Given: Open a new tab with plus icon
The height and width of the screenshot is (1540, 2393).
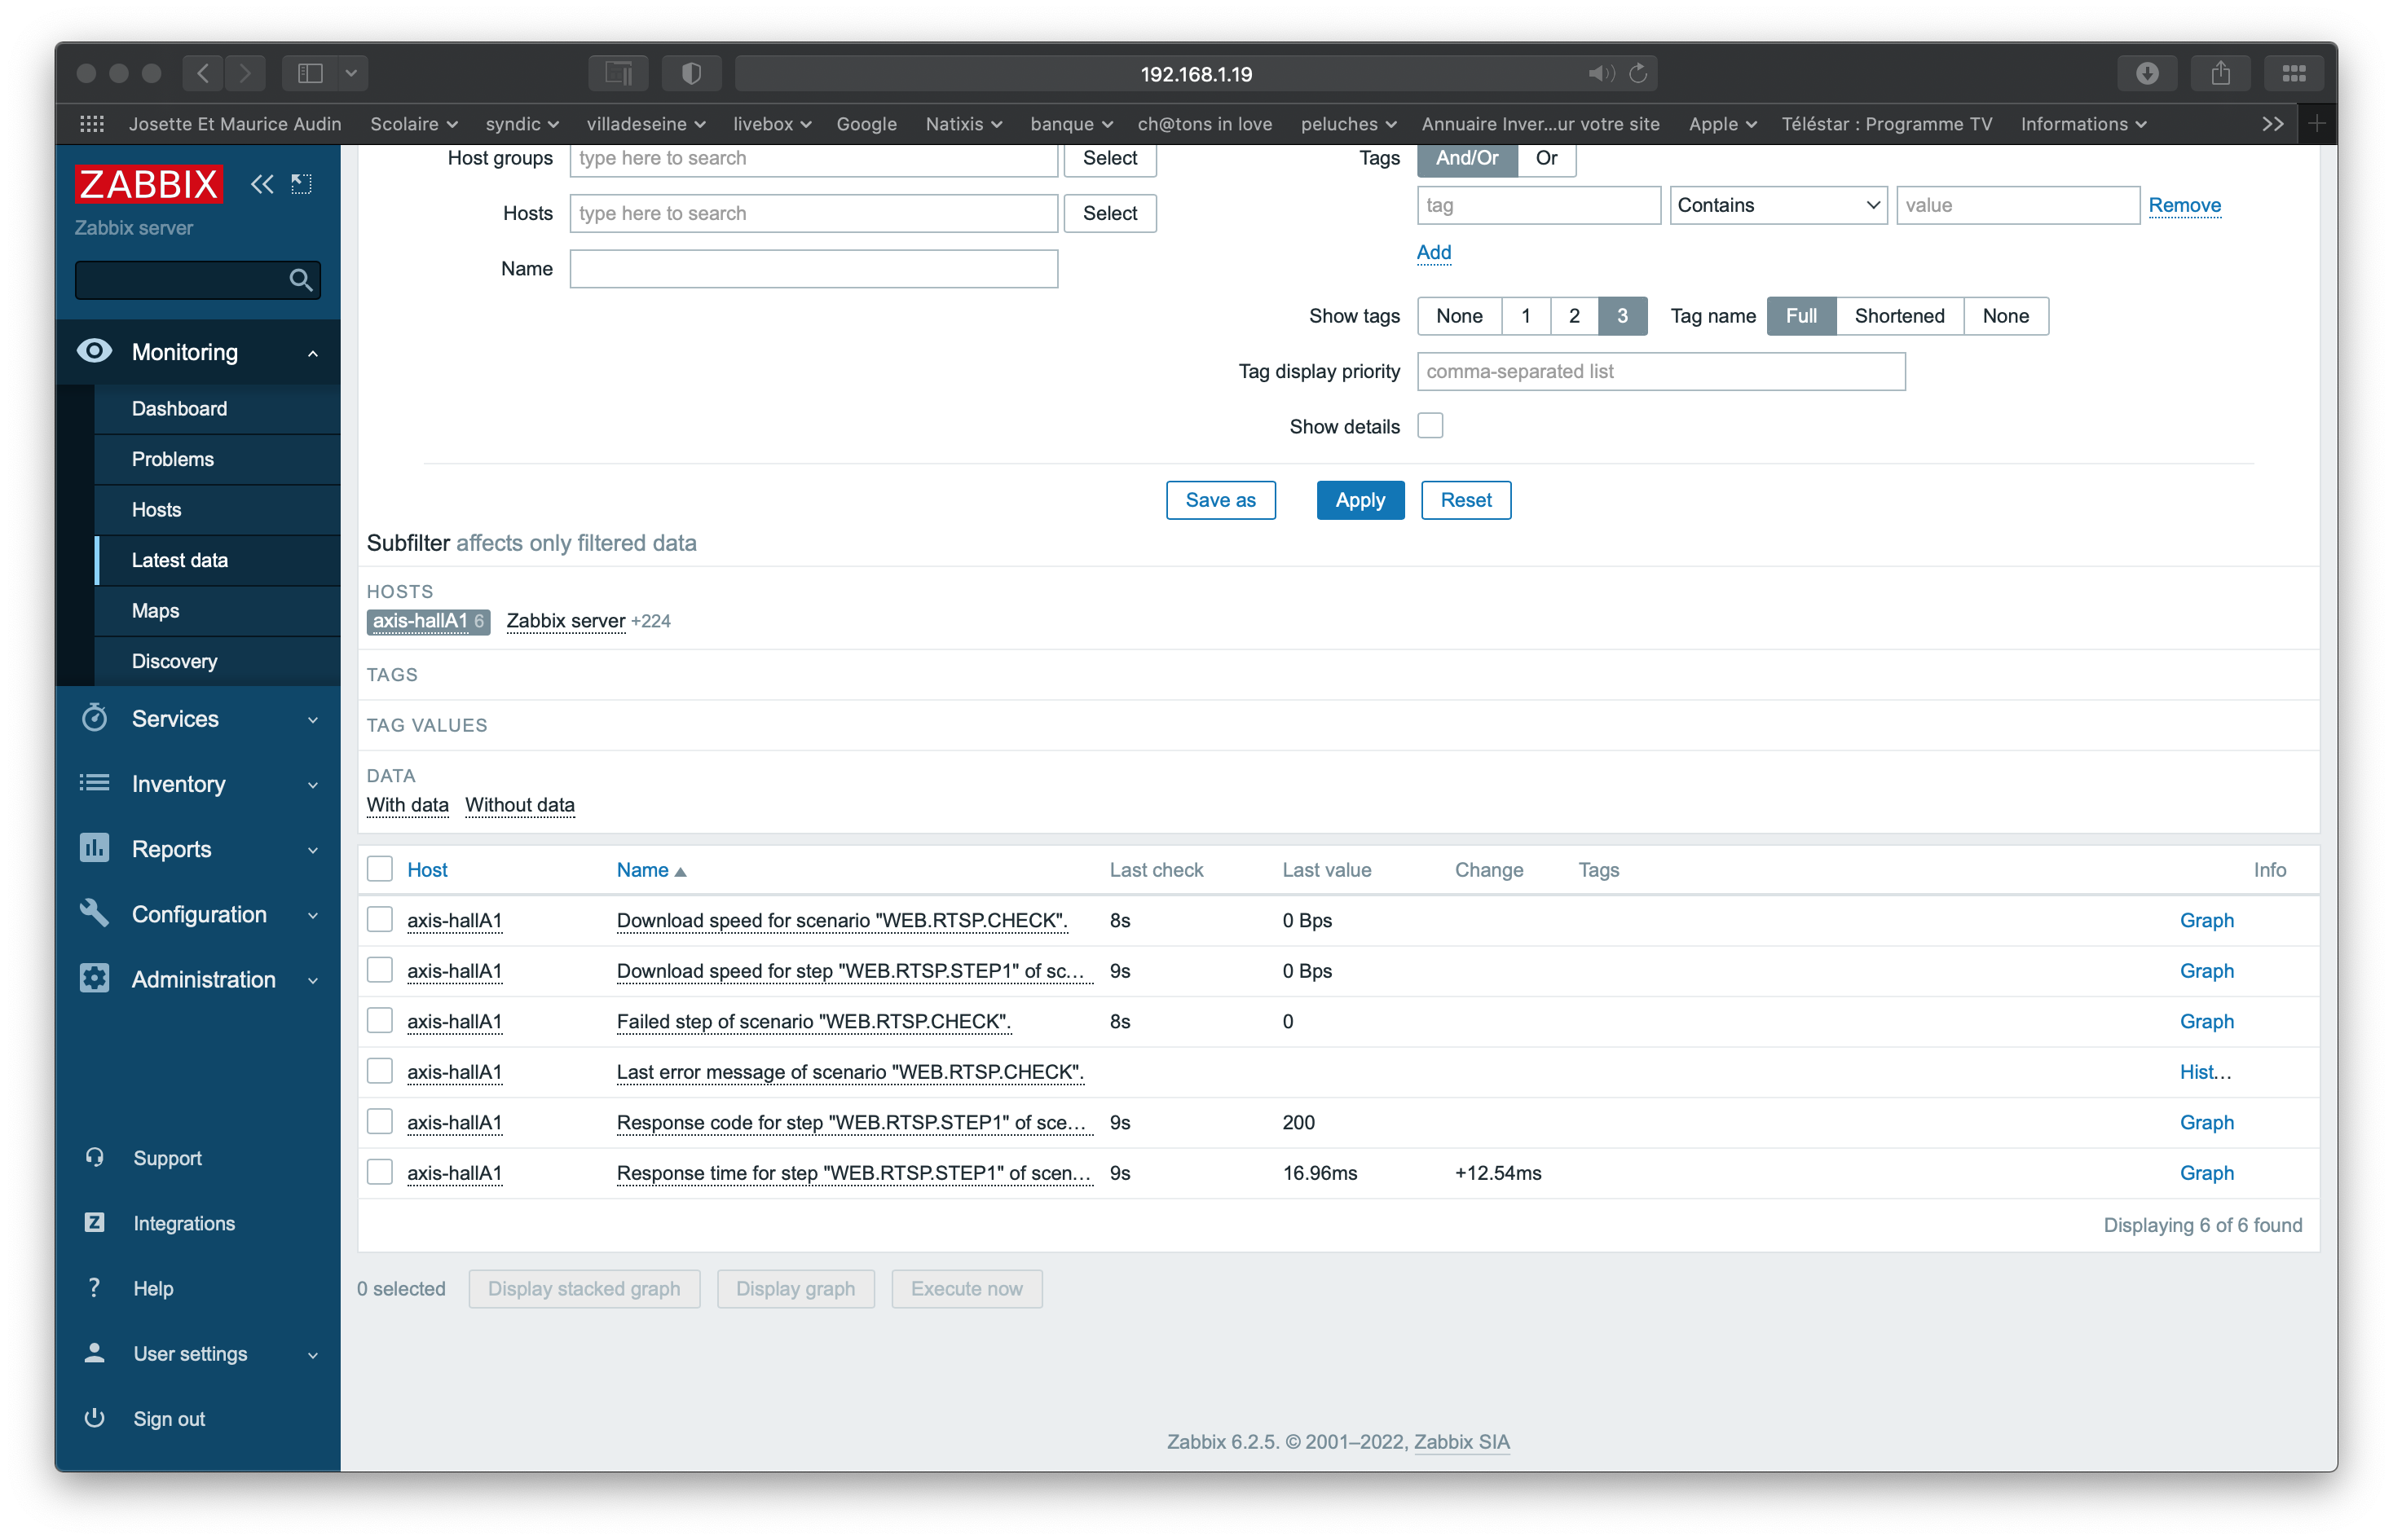Looking at the screenshot, I should point(2316,124).
